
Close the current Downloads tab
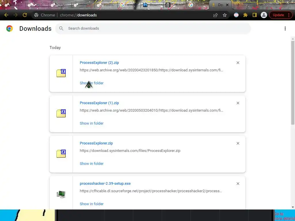click(227, 5)
